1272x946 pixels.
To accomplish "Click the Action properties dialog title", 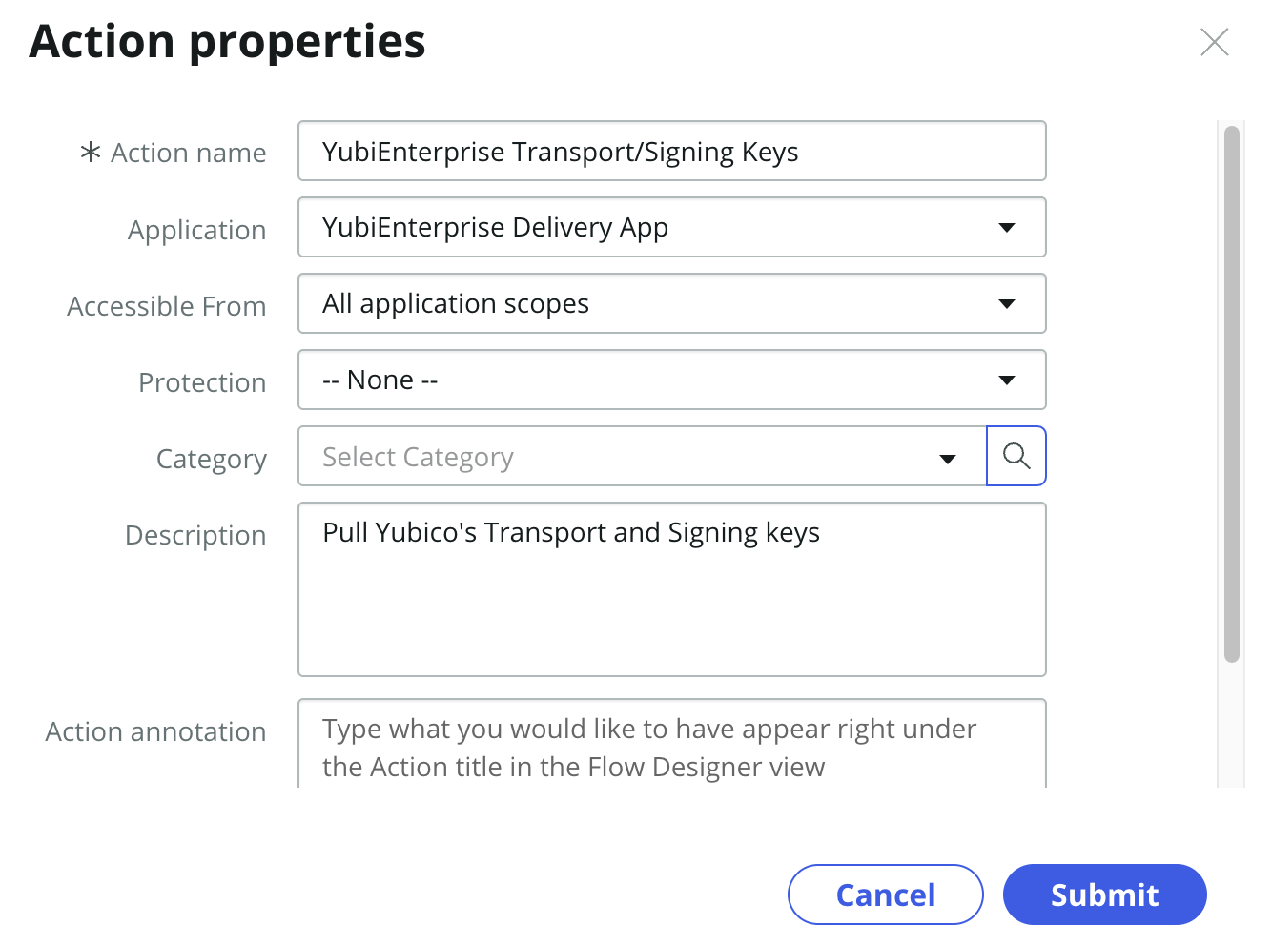I will coord(227,42).
